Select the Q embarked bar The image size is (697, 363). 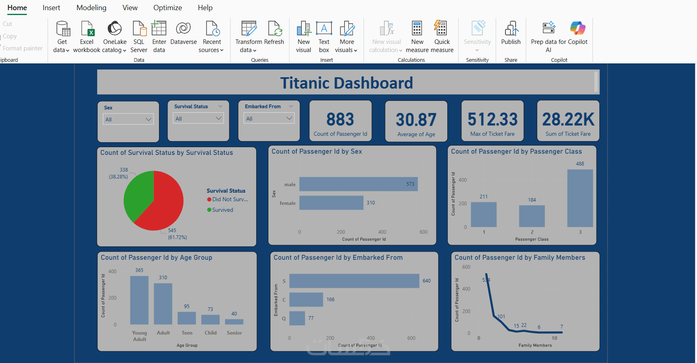(x=297, y=318)
